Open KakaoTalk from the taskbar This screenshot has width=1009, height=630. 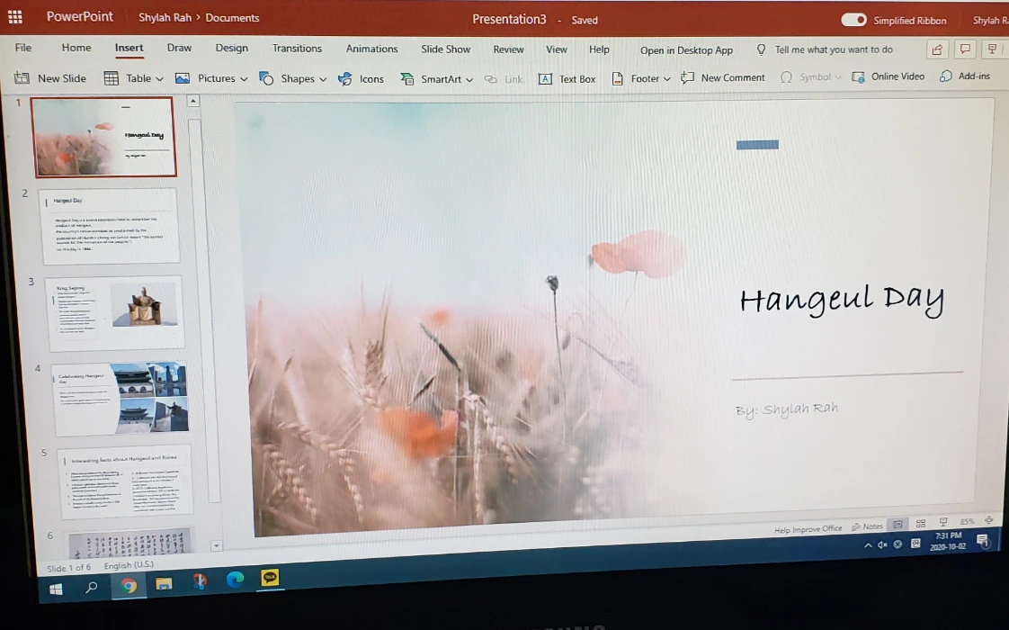(x=270, y=577)
